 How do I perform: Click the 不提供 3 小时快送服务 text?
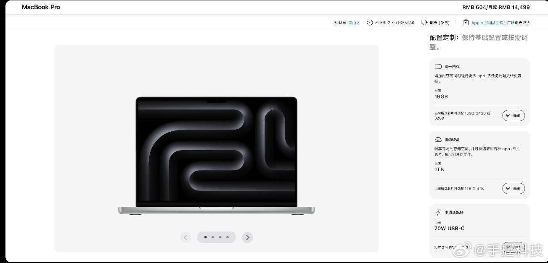click(x=394, y=23)
